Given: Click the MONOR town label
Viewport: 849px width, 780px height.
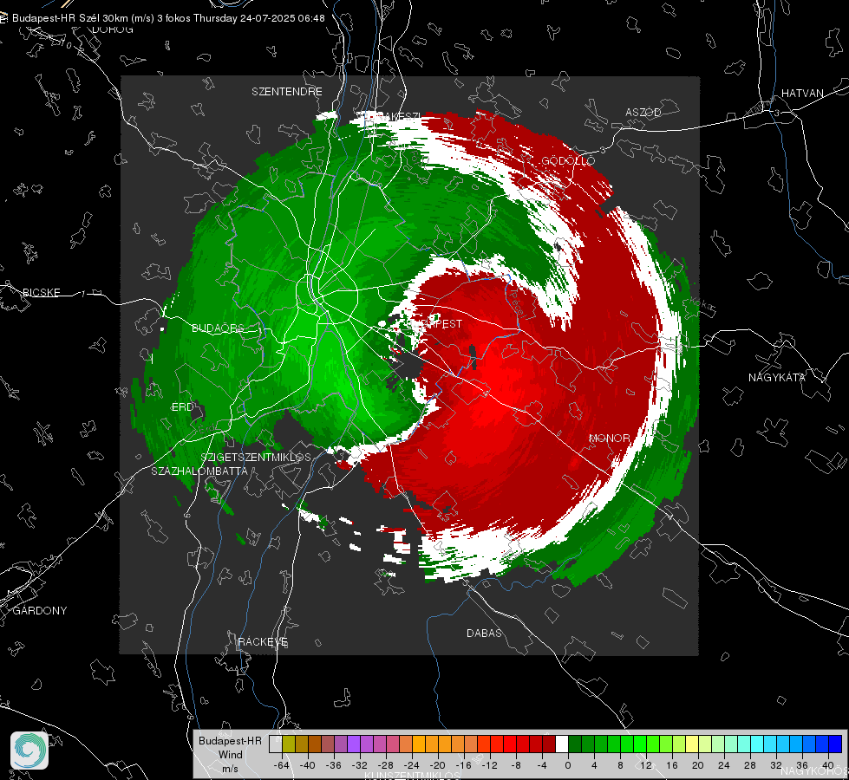Looking at the screenshot, I should pyautogui.click(x=609, y=439).
